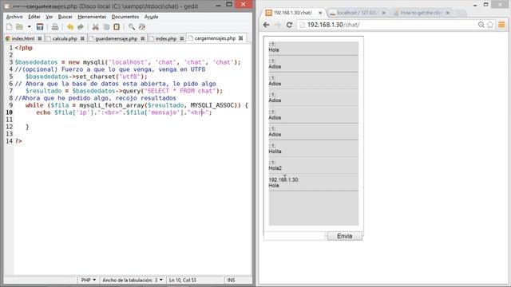Image resolution: width=511 pixels, height=287 pixels.
Task: Click the INS insert mode indicator
Action: [x=231, y=280]
